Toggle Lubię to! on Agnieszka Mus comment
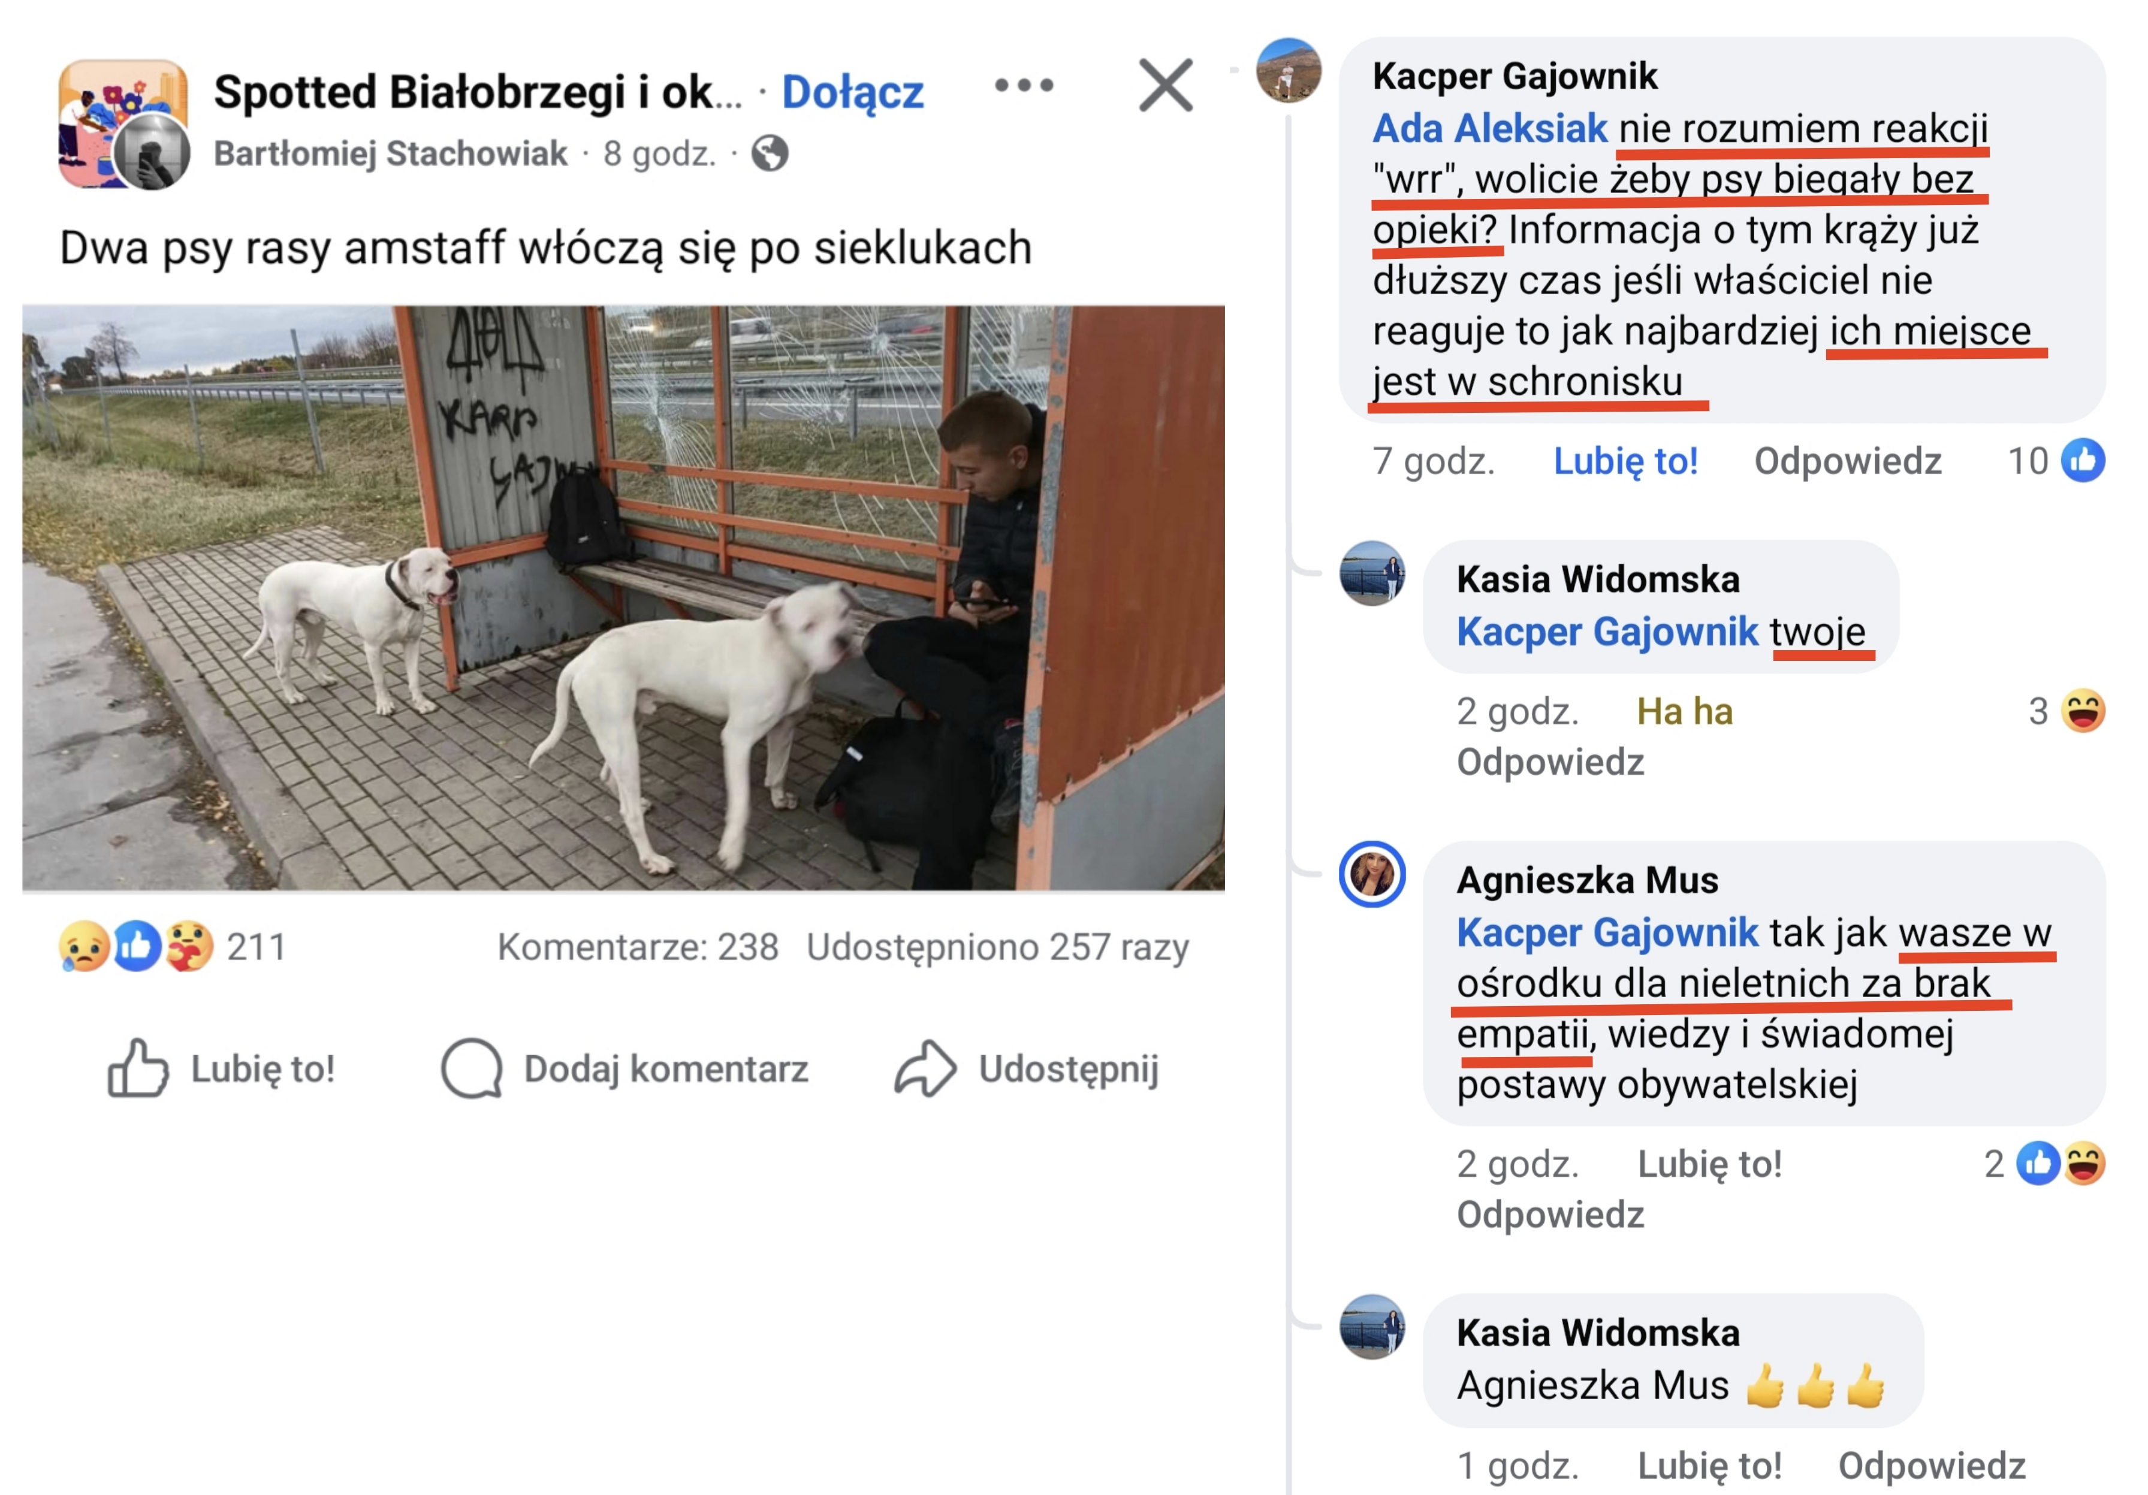 (x=1709, y=1164)
